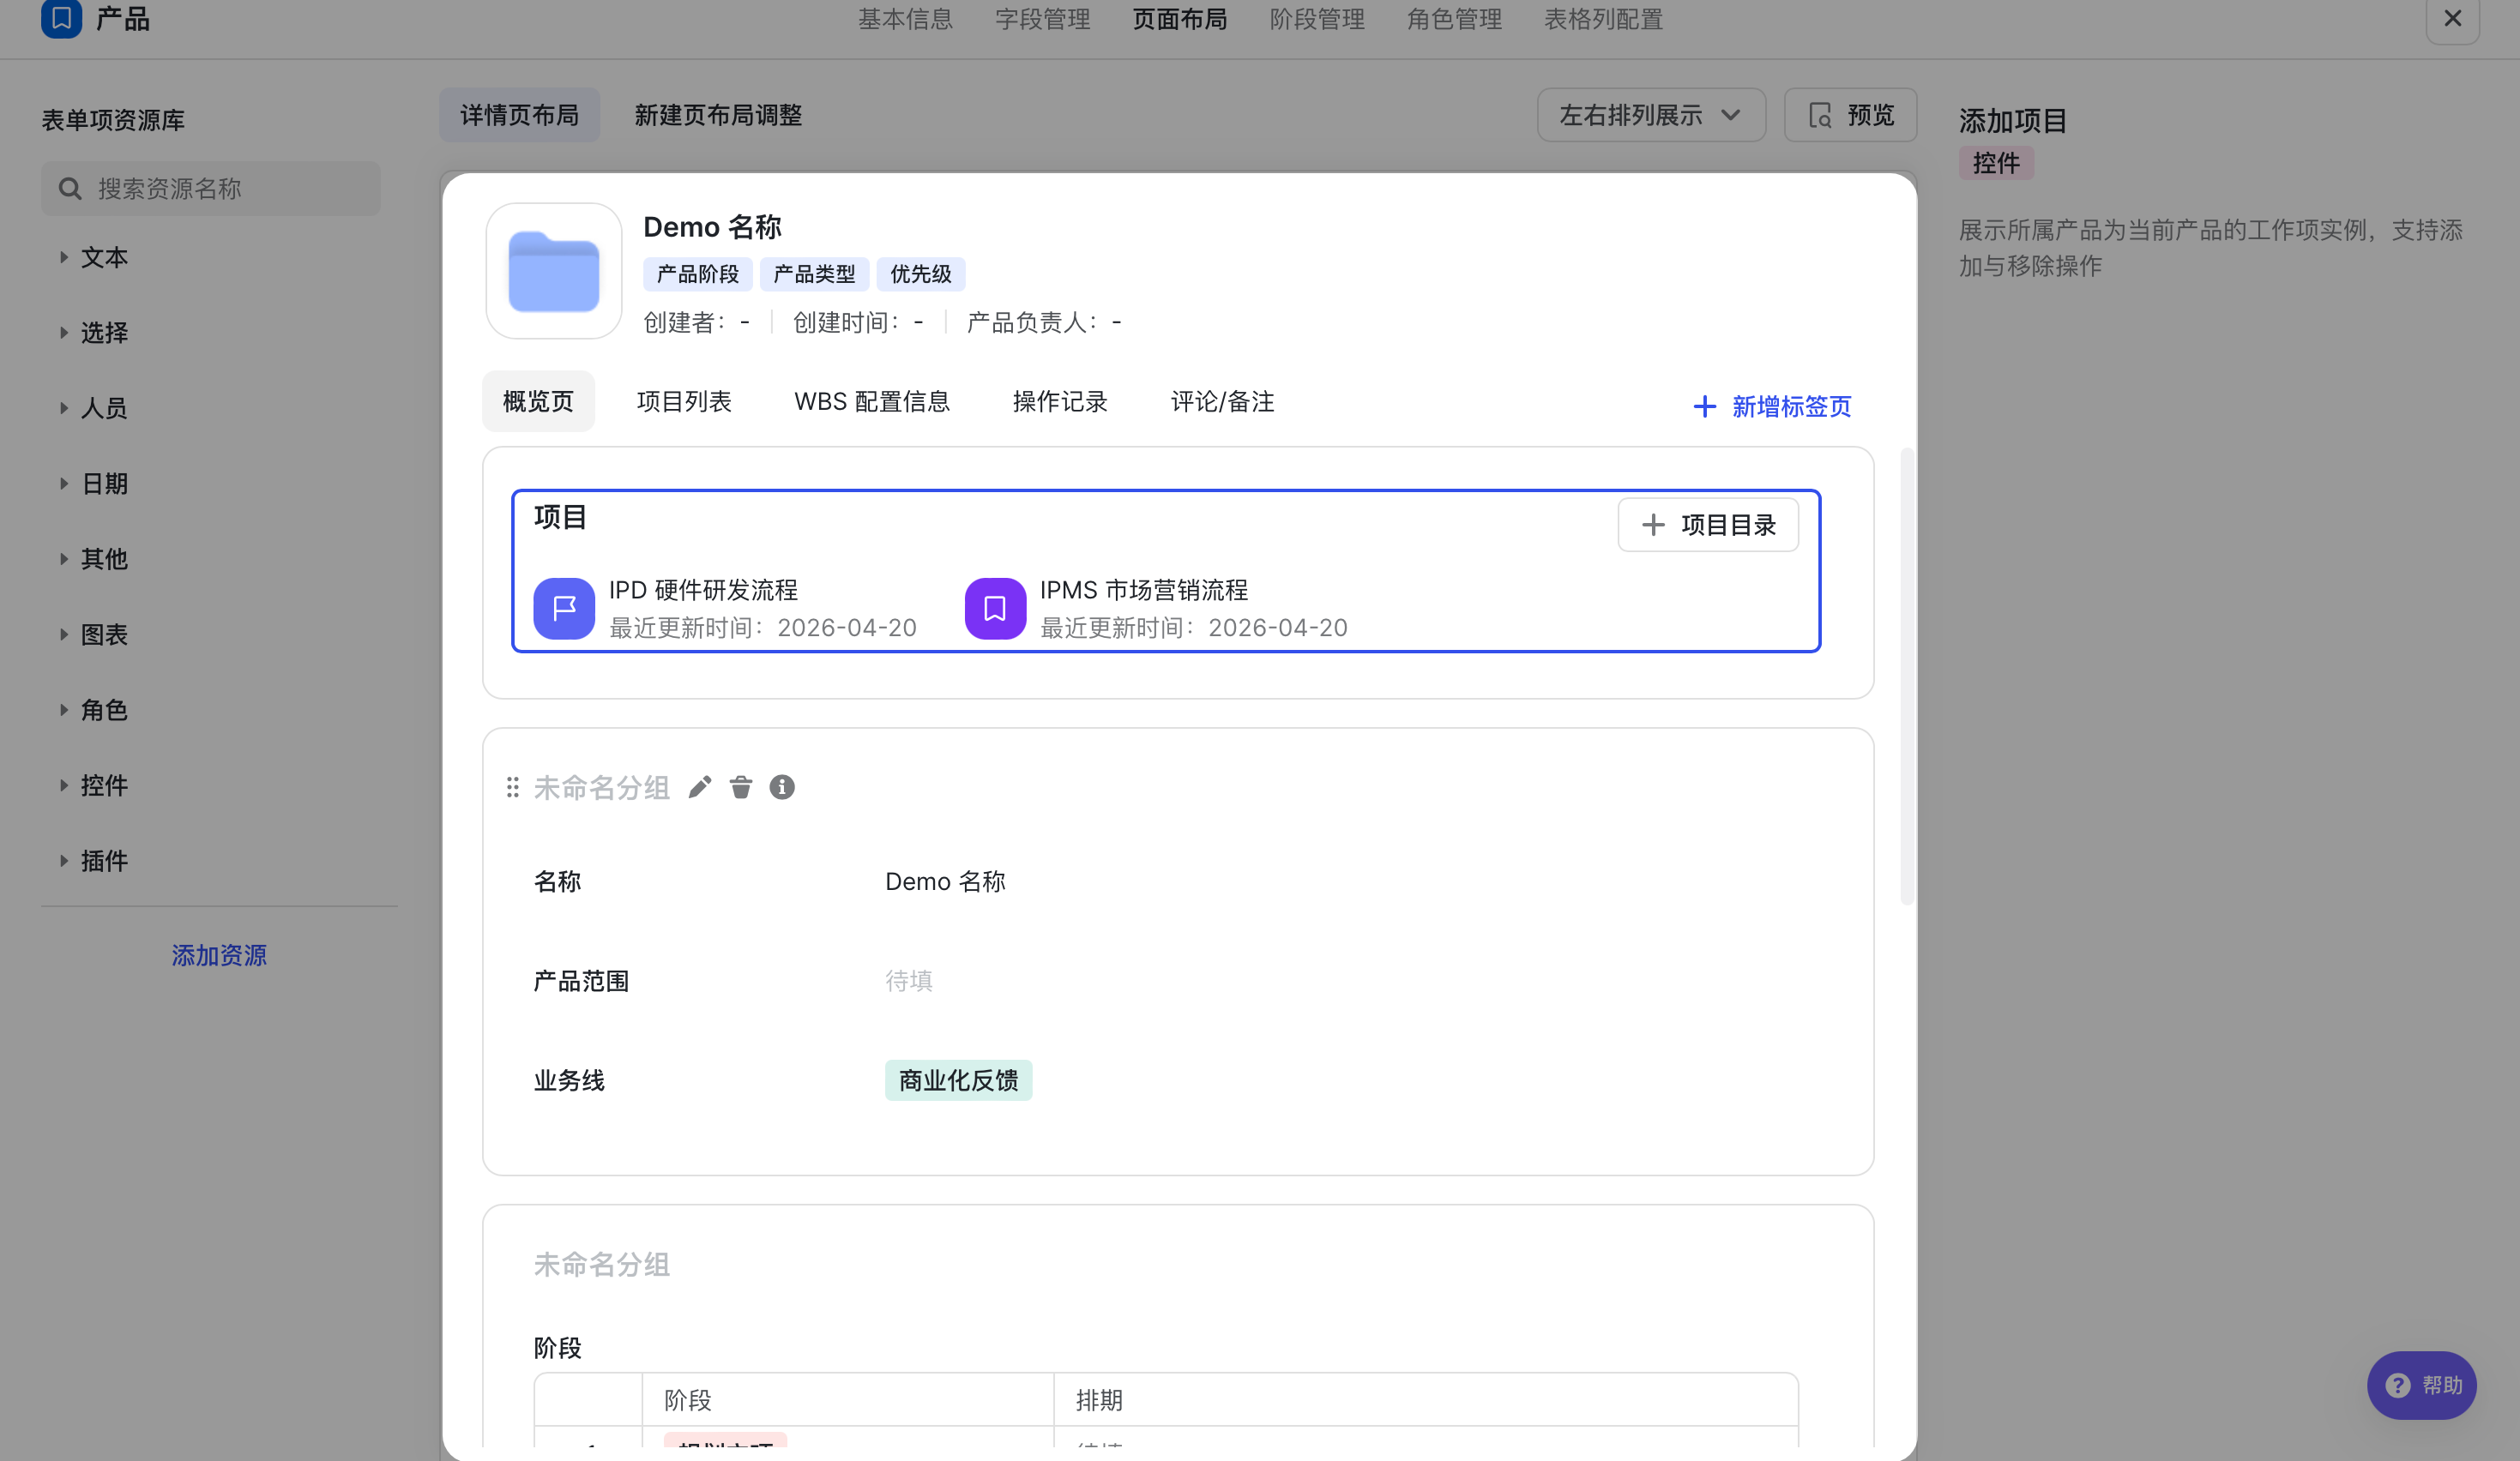2520x1461 pixels.
Task: Switch to 基本信息 top tab
Action: [905, 19]
